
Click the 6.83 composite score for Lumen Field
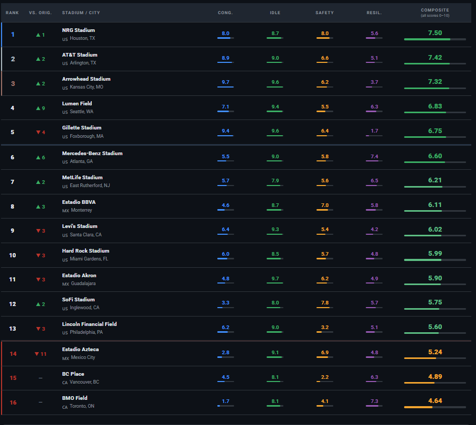point(435,106)
